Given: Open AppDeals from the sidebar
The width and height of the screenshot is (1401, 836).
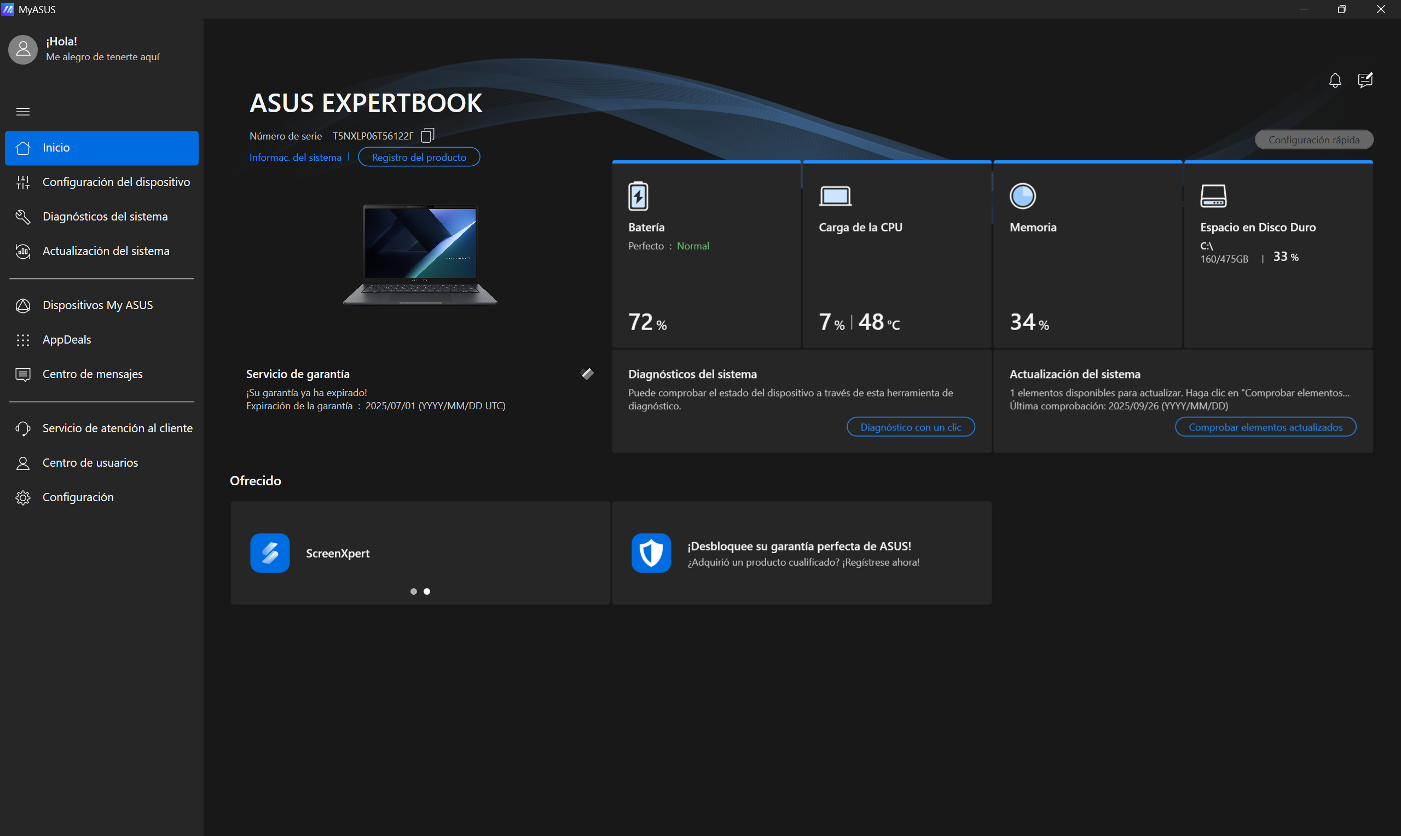Looking at the screenshot, I should [66, 340].
